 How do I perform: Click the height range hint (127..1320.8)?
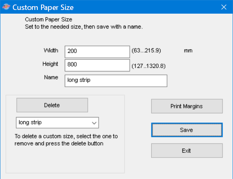pyautogui.click(x=148, y=66)
